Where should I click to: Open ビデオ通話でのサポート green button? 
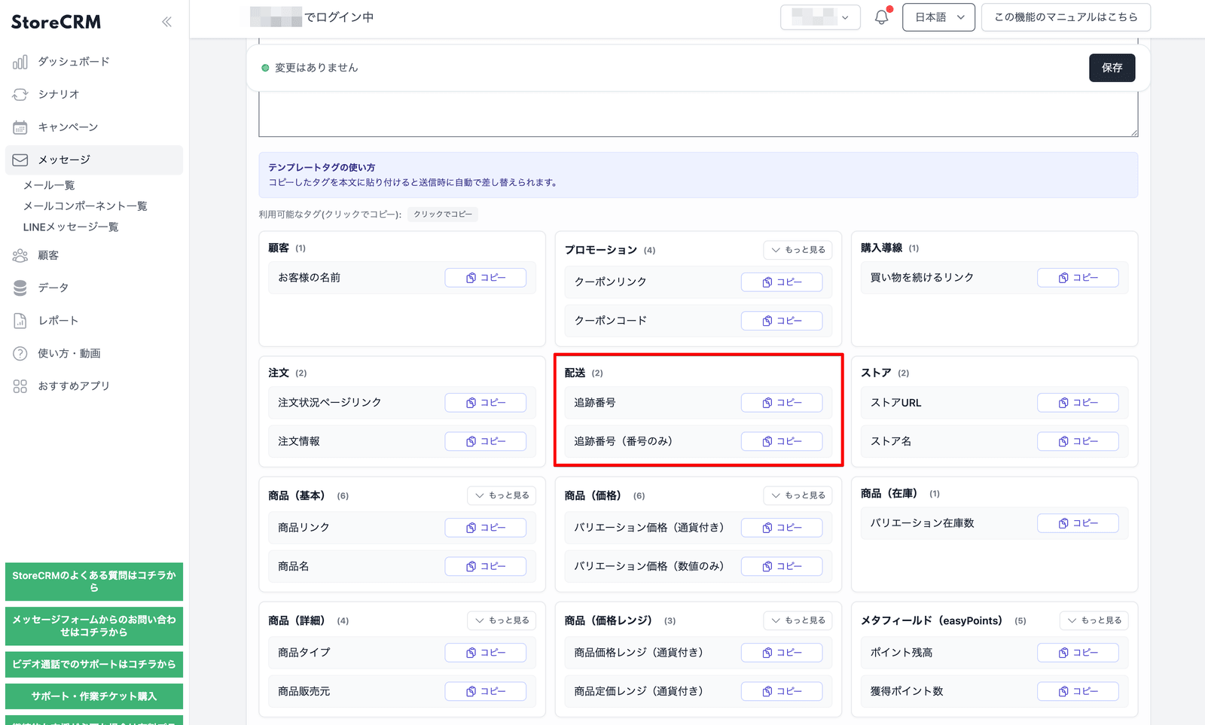[94, 664]
